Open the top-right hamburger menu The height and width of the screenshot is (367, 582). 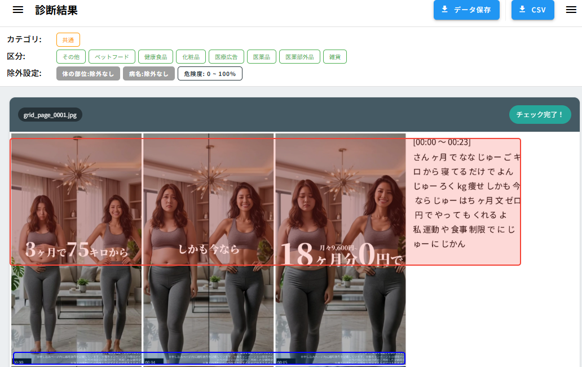(x=571, y=10)
